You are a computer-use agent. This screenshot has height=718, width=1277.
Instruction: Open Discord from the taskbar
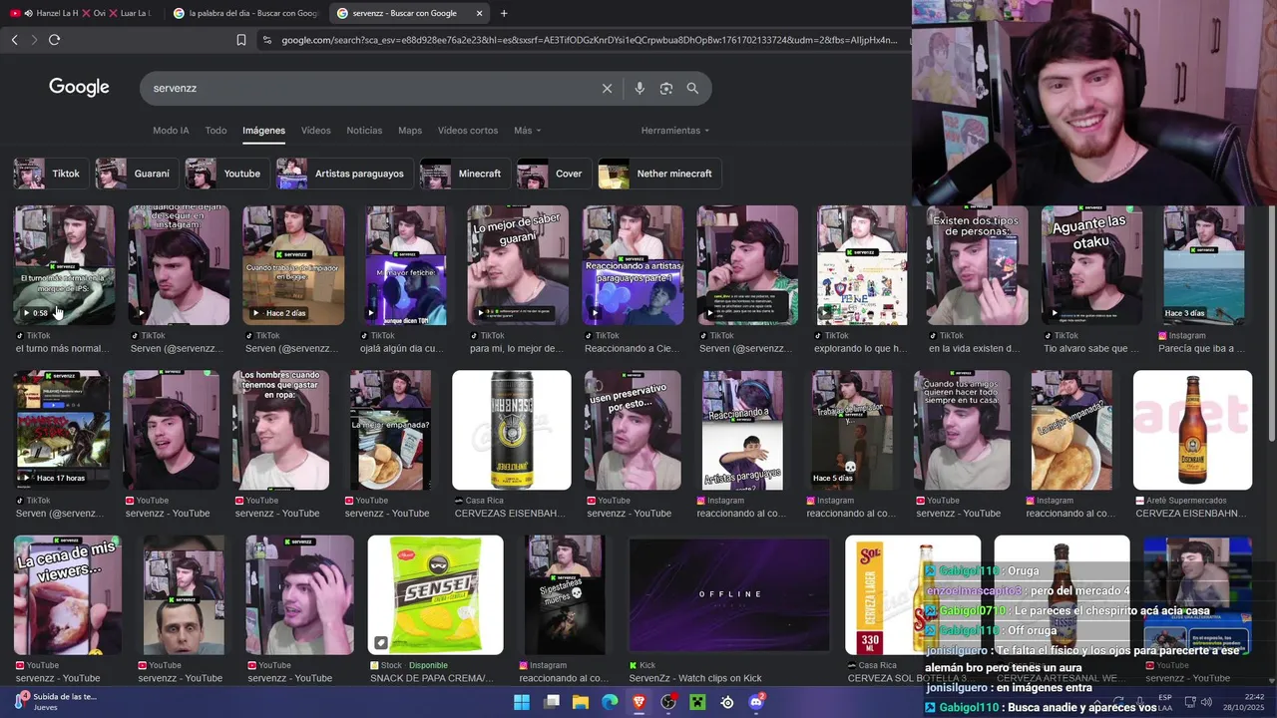pos(756,702)
